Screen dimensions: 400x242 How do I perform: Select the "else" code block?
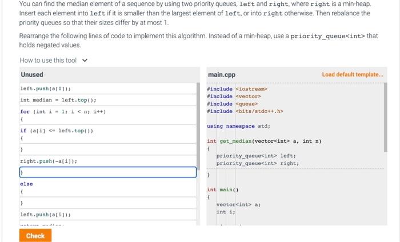point(27,184)
